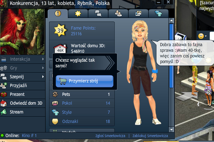This screenshot has width=214, height=142.
Task: Open the Style list link
Action: (x=67, y=112)
